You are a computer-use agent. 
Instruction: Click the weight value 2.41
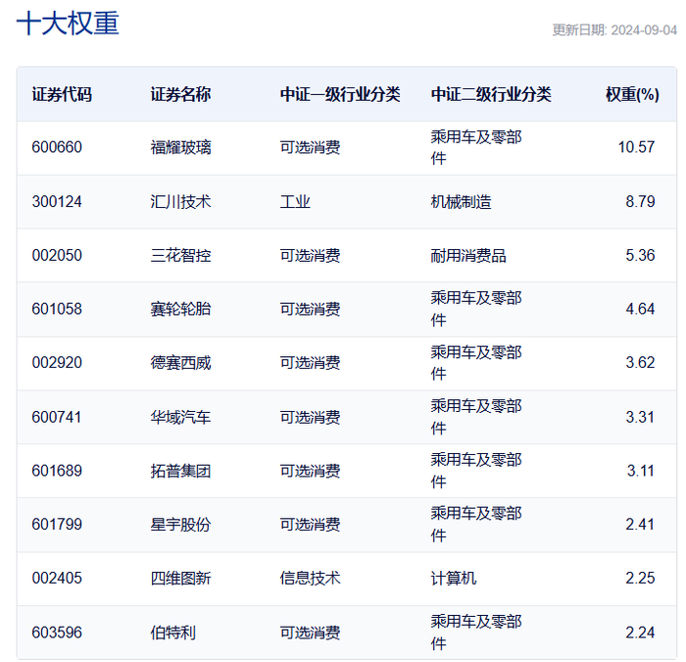pos(640,525)
